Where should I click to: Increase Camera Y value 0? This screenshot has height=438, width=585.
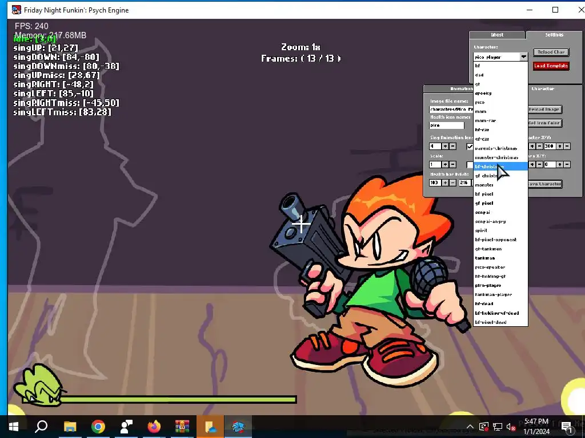coord(560,165)
